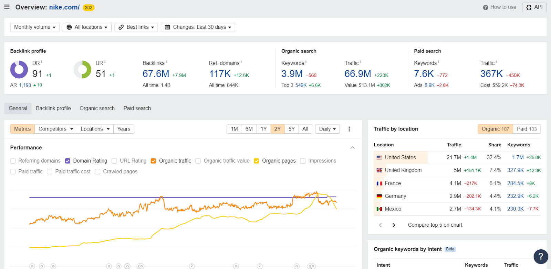The height and width of the screenshot is (269, 551).
Task: Click the UR donut chart
Action: (82, 70)
